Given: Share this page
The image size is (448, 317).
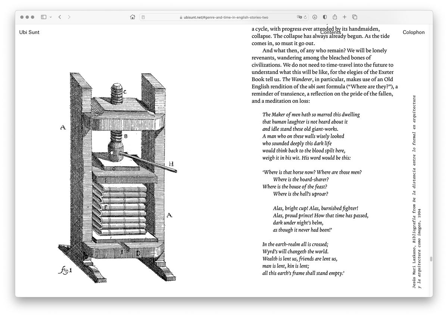Looking at the screenshot, I should (335, 17).
